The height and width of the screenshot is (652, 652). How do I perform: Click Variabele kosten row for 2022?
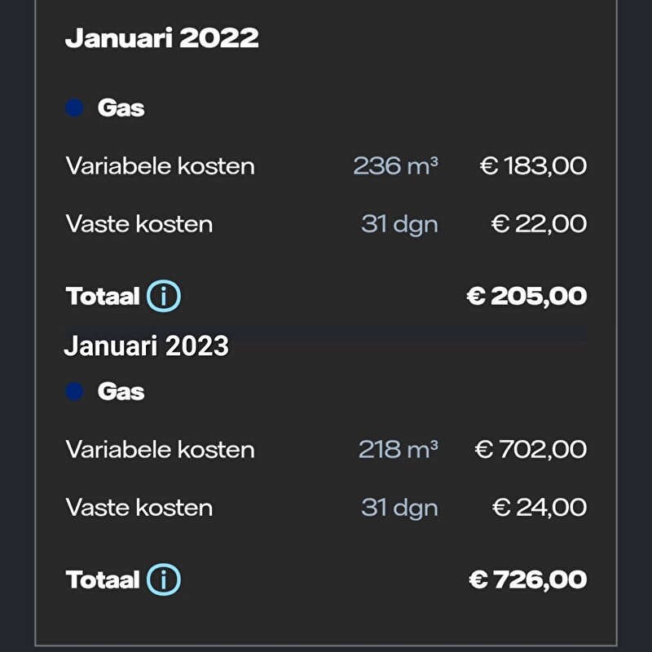click(x=326, y=166)
